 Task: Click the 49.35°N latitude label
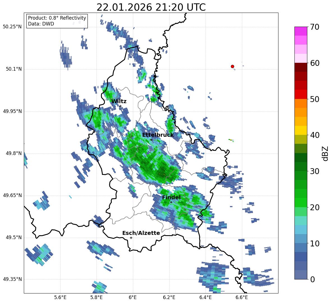(12, 279)
